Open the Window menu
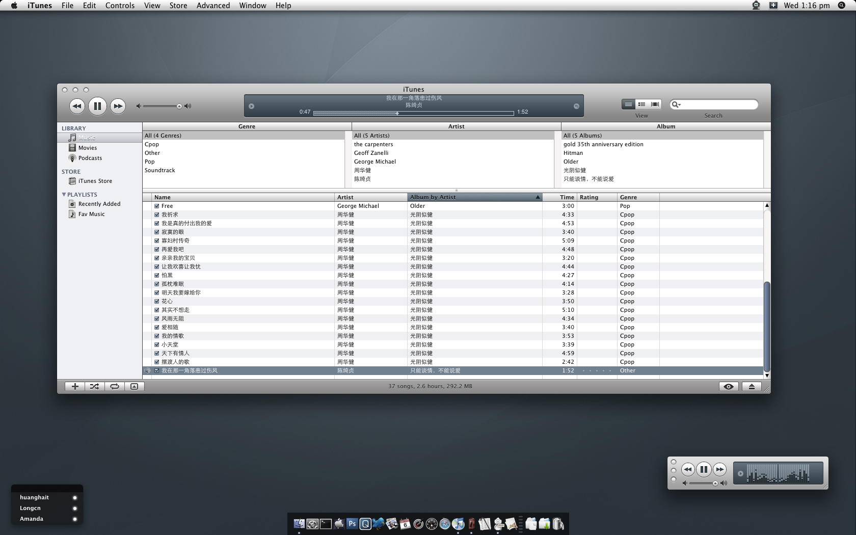Screen dimensions: 856x535 [x=253, y=6]
